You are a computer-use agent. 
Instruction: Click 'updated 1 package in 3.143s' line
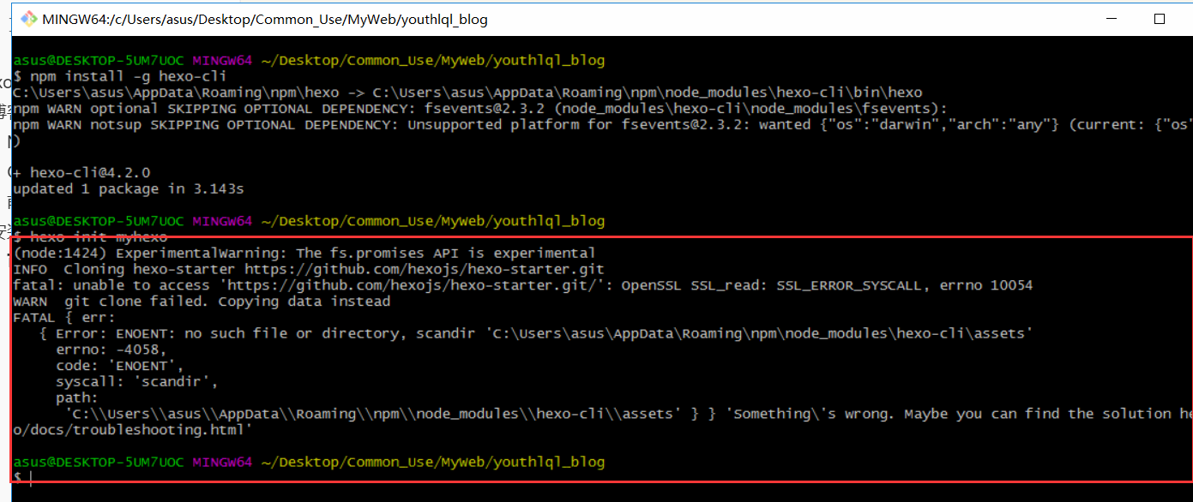tap(129, 188)
